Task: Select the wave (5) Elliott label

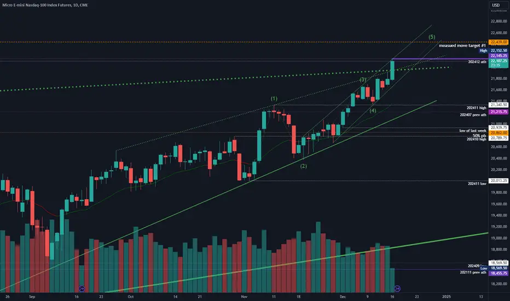Action: coord(432,37)
